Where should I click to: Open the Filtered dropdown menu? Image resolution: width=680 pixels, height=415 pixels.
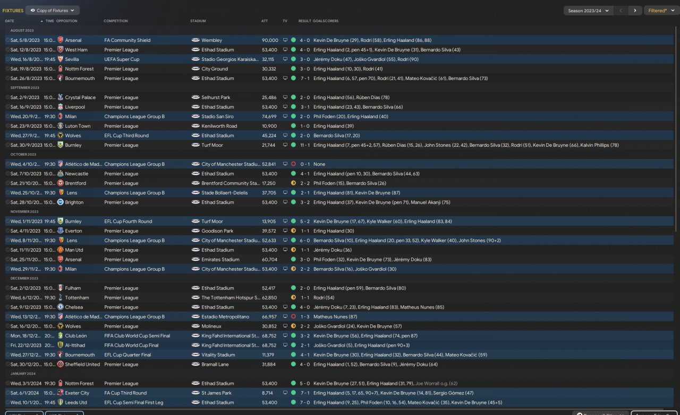tap(660, 11)
